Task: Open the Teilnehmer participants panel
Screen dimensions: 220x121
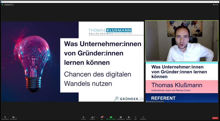Action: pos(92,118)
